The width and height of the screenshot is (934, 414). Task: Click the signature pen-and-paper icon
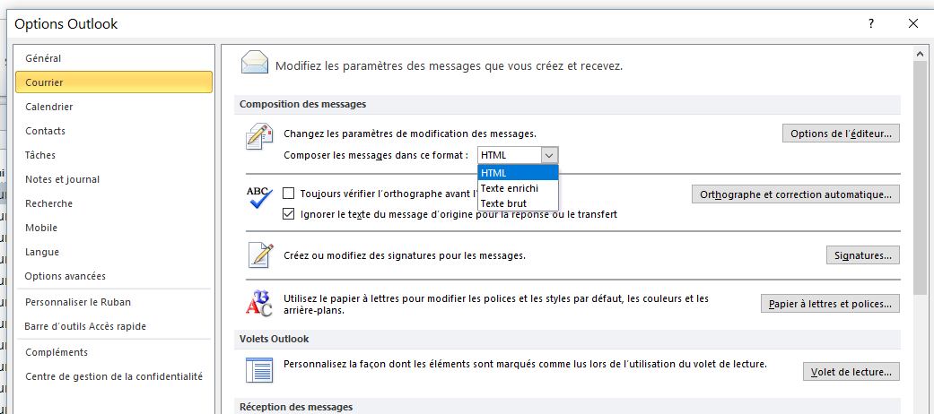pos(259,255)
